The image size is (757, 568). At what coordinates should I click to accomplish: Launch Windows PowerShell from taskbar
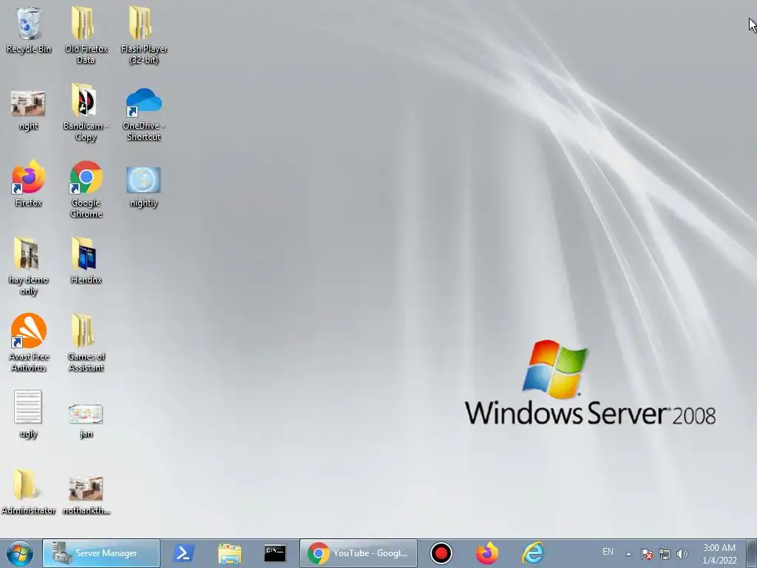point(184,553)
